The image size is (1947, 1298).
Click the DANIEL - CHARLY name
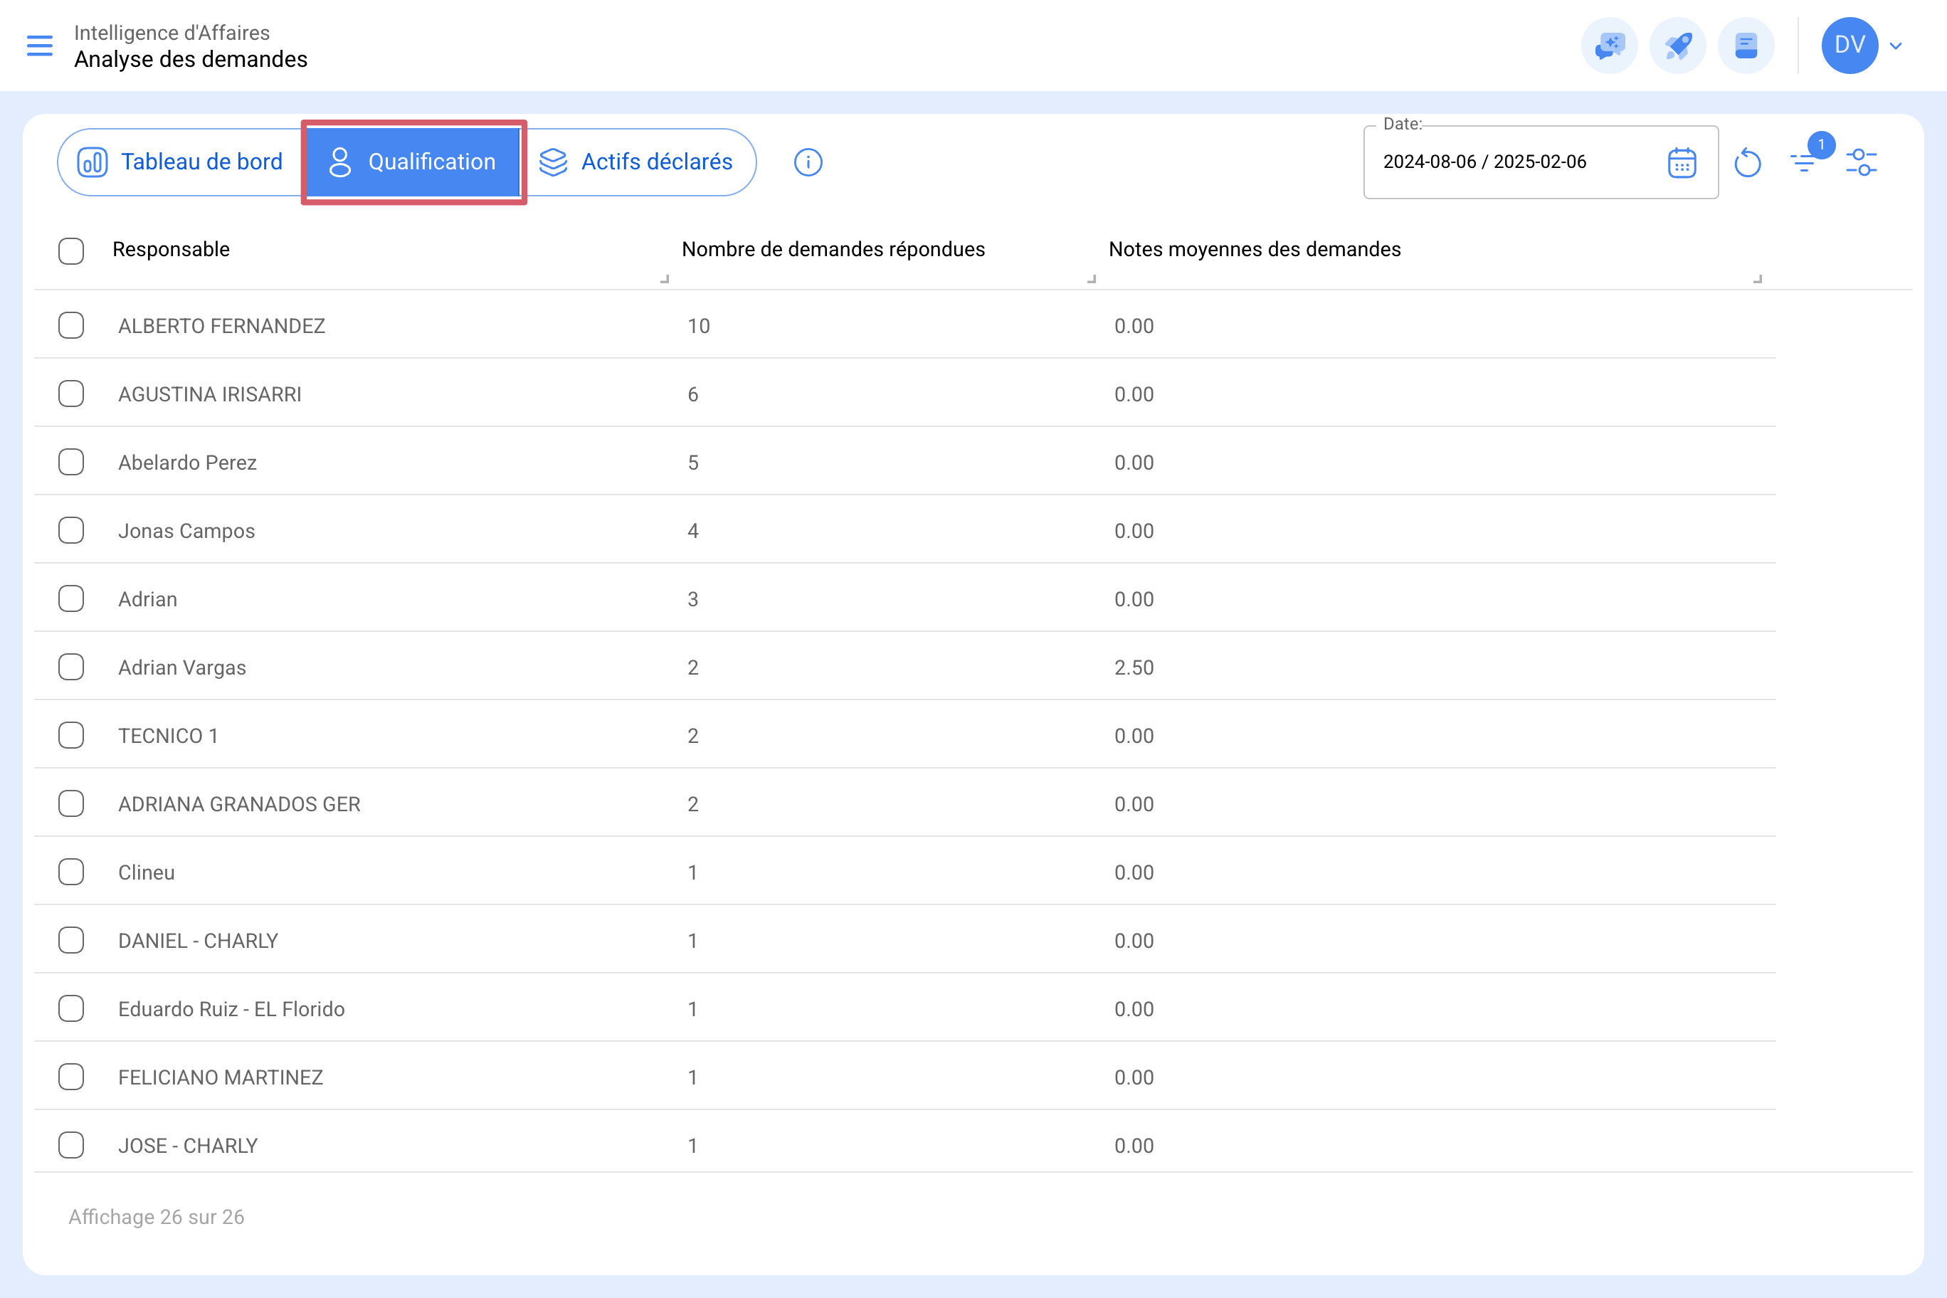tap(198, 940)
